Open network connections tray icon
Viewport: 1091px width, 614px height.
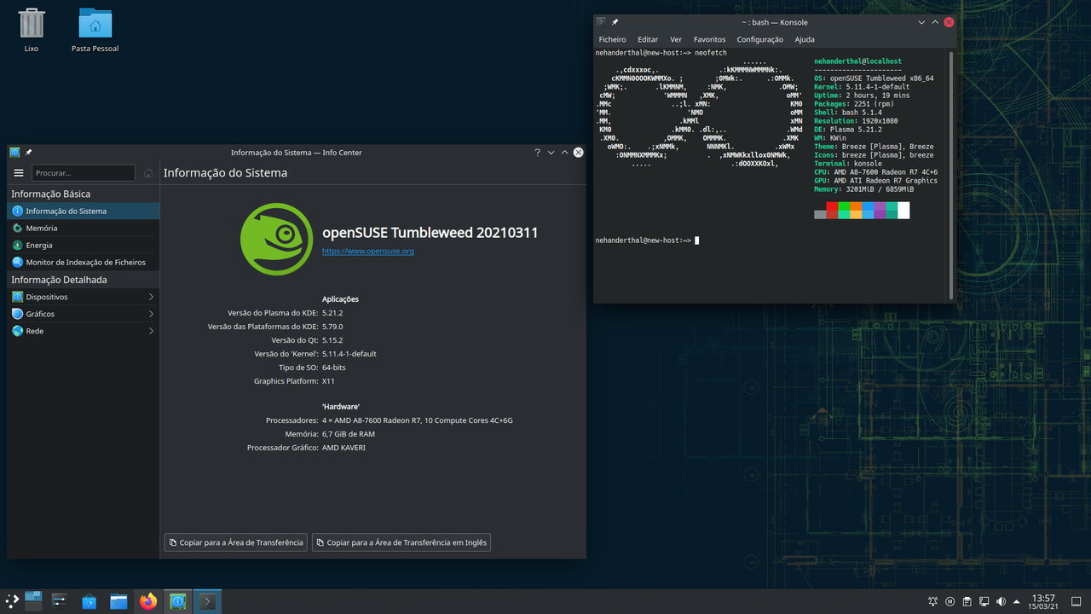[x=984, y=602]
